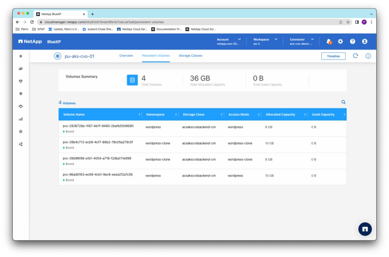
Task: Open the health heart-shield icon in sidebar
Action: coord(21,81)
